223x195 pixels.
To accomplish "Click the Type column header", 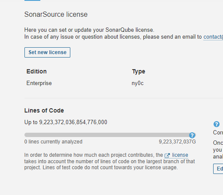I will pos(139,72).
